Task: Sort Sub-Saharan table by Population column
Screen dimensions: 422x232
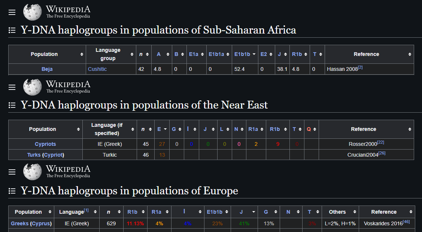Action: (82, 54)
